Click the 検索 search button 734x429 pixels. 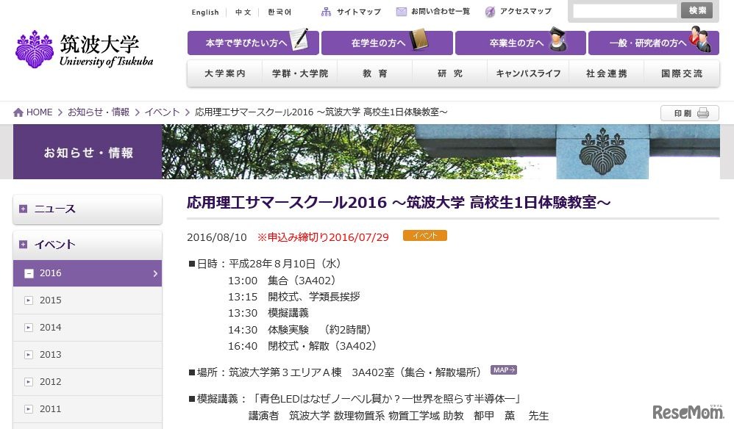pyautogui.click(x=697, y=10)
